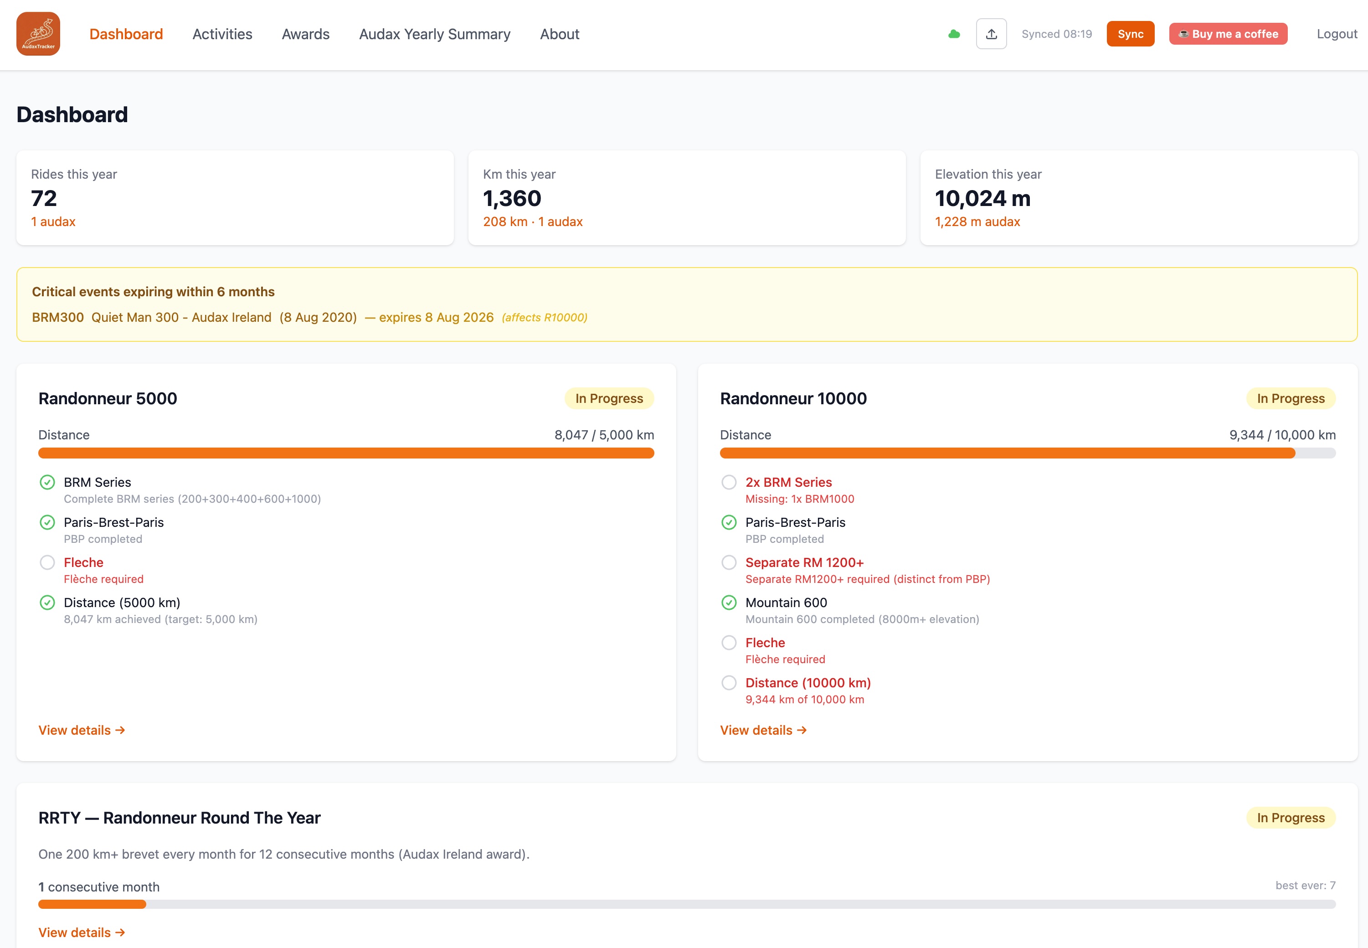Click the Quiet Man 300 expiring event entry
The height and width of the screenshot is (948, 1368).
tap(181, 317)
